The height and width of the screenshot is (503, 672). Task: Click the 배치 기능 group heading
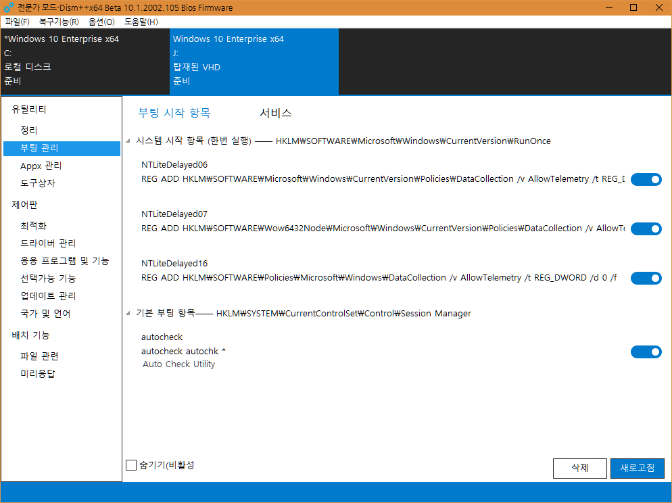[x=30, y=335]
